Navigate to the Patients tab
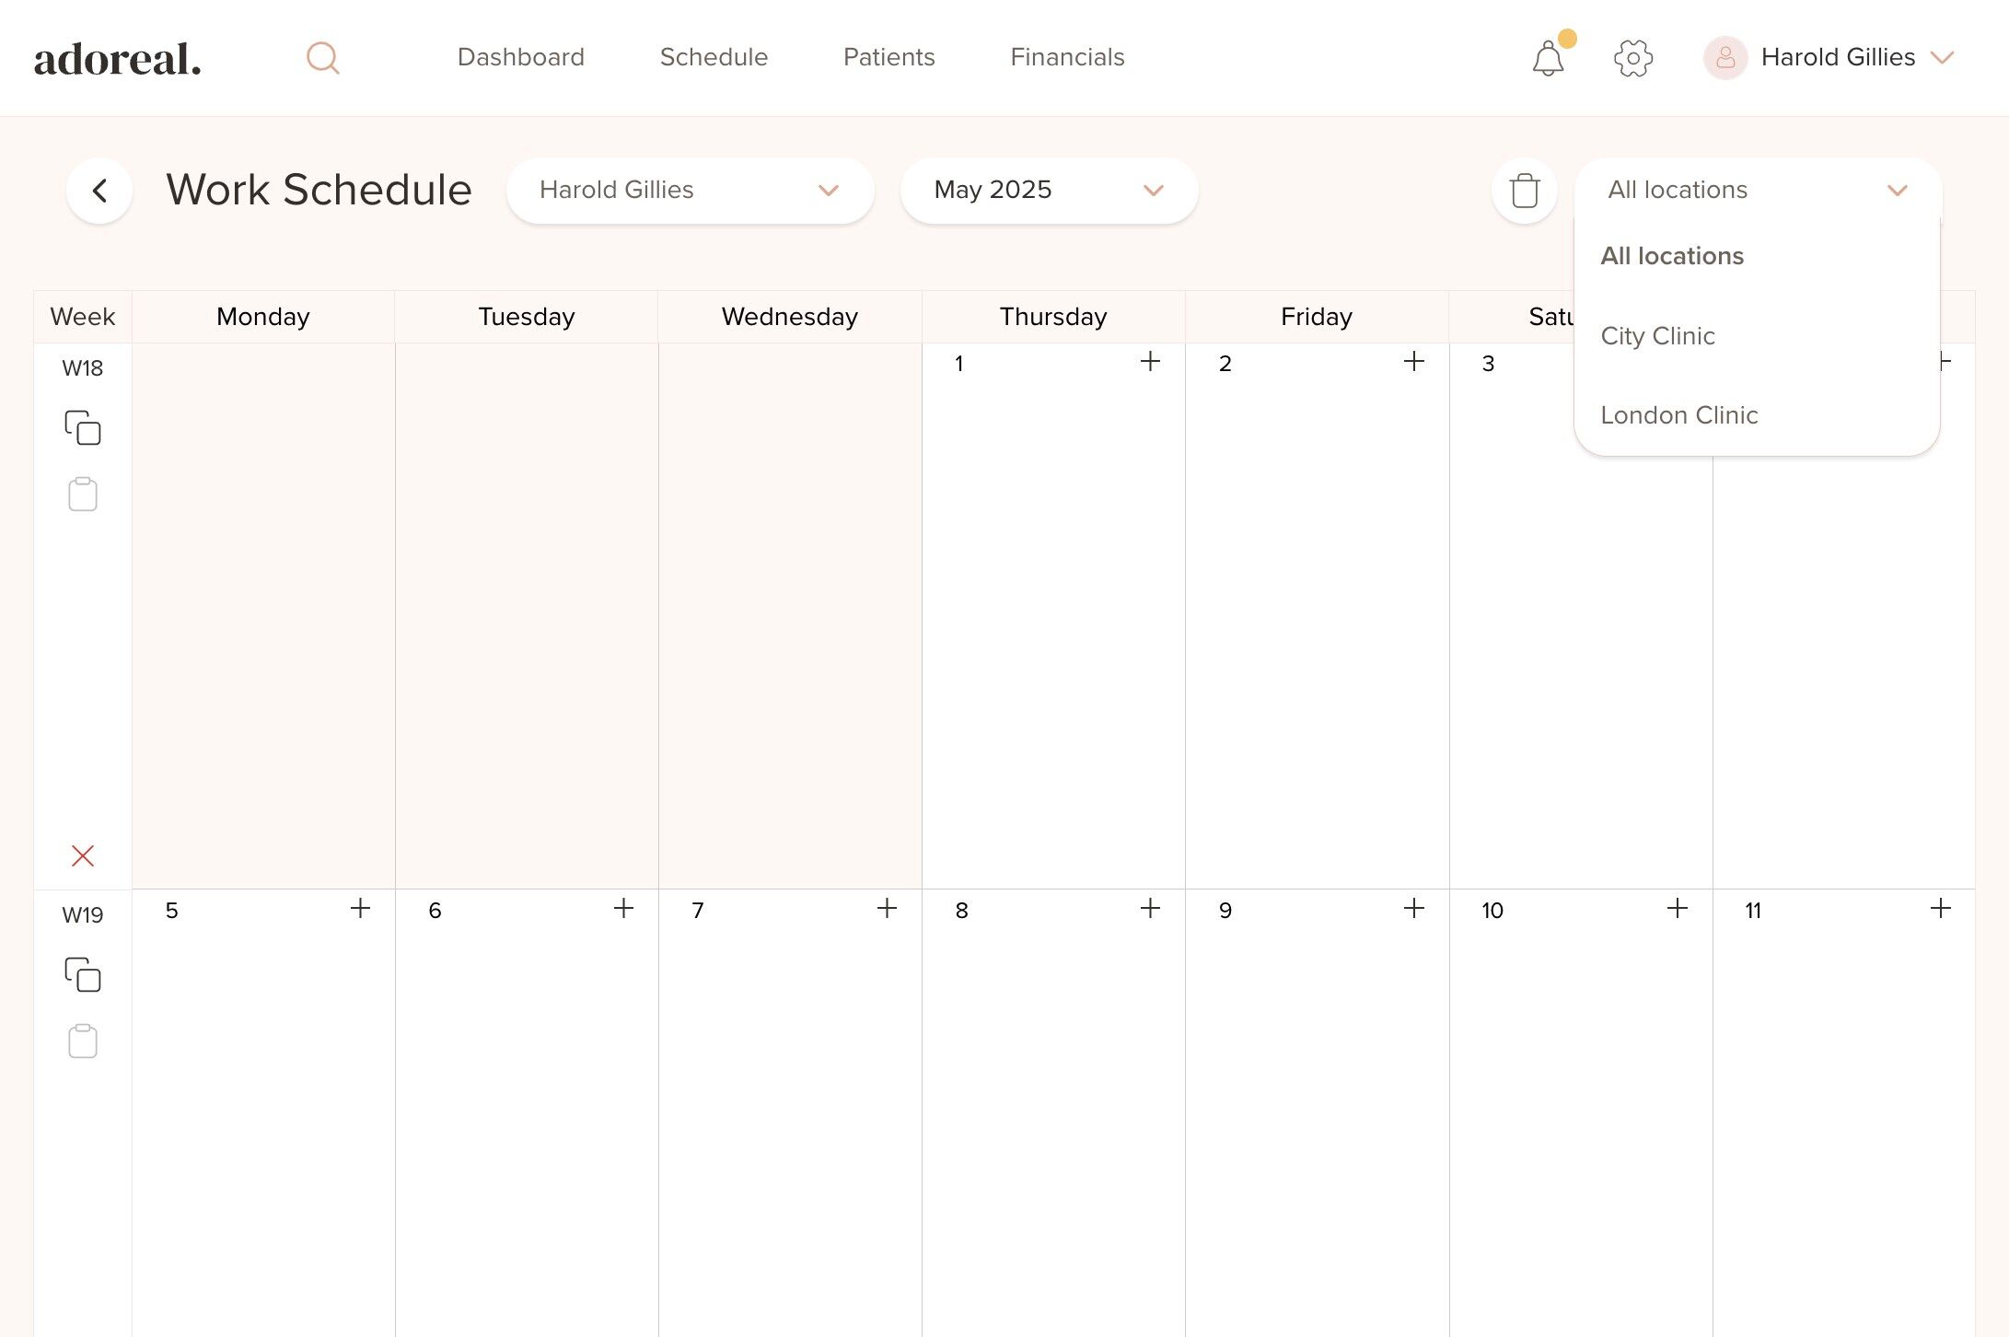 tap(888, 57)
